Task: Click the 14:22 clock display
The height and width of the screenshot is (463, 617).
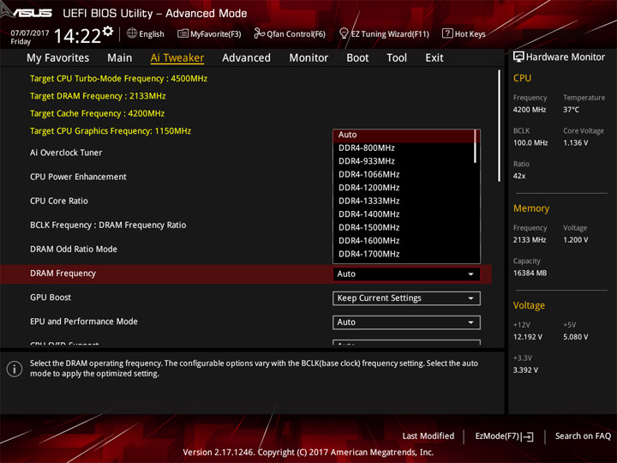Action: [x=77, y=36]
